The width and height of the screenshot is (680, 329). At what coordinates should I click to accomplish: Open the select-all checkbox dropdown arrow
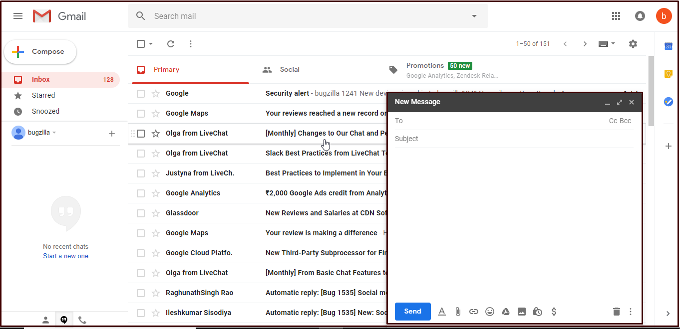tap(151, 44)
